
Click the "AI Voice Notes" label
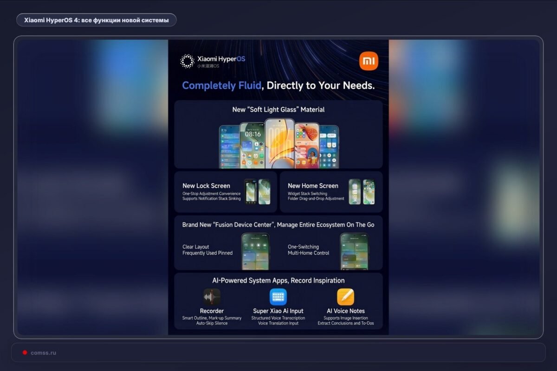coord(346,311)
